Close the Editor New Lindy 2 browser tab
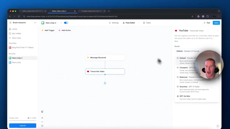 (75, 11)
